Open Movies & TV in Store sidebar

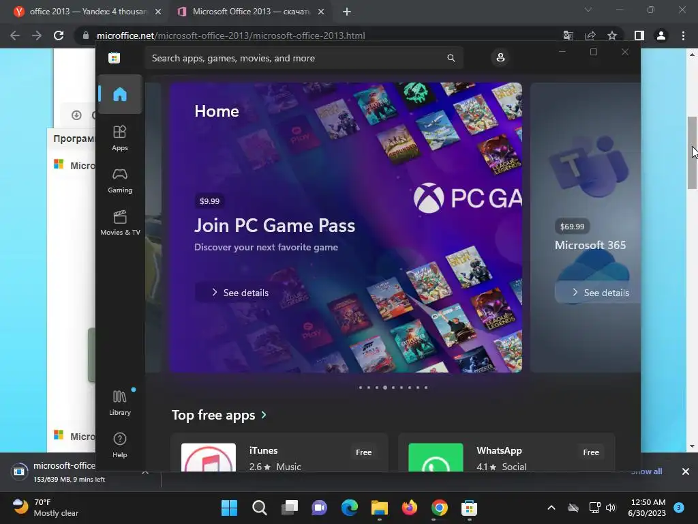120,223
